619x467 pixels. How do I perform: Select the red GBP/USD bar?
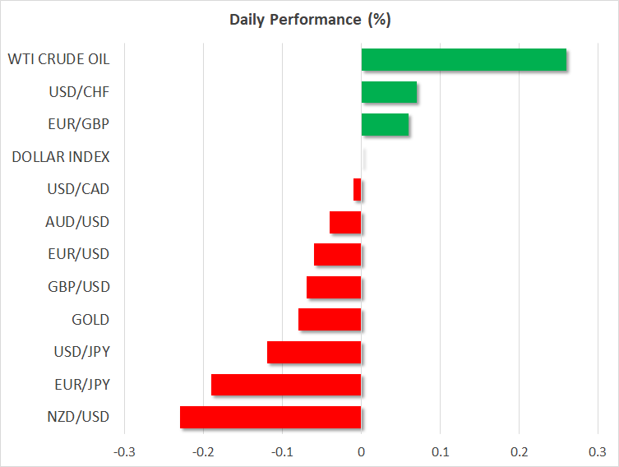(334, 287)
